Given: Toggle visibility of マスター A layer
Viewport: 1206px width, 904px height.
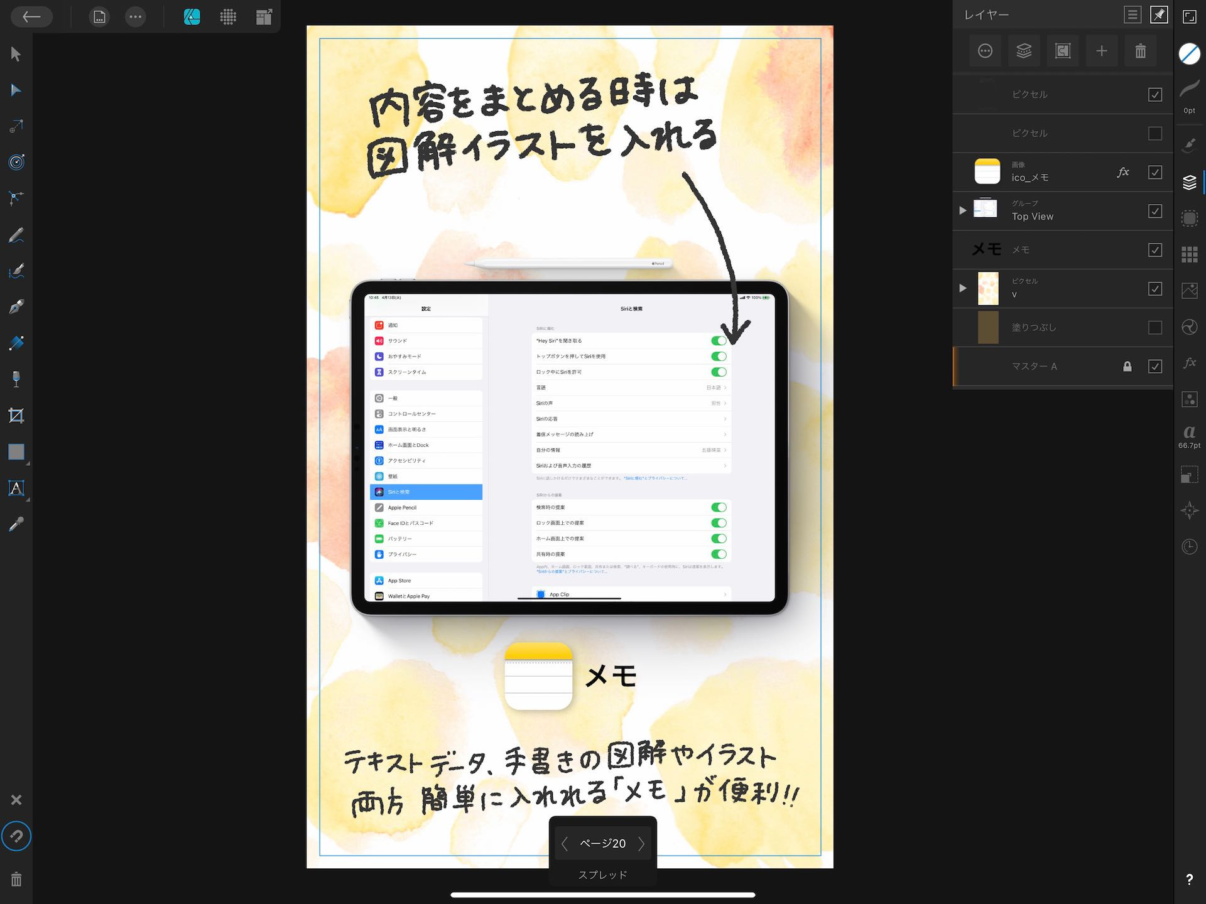Looking at the screenshot, I should [1154, 367].
